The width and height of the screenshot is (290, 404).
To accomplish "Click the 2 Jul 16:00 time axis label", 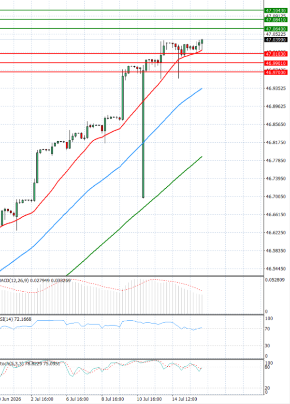I will click(42, 399).
